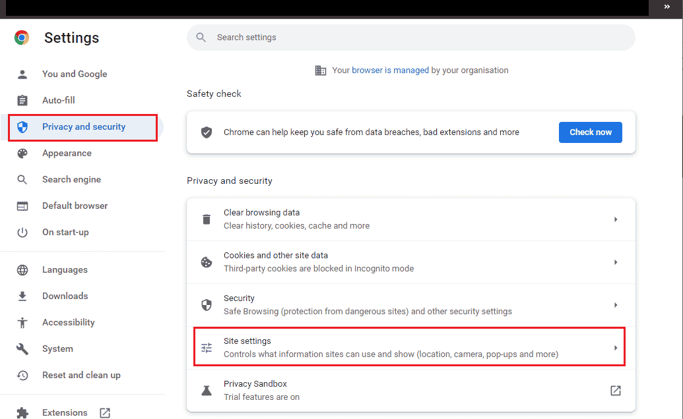Click the puzzle piece Extensions icon
683x419 pixels.
pyautogui.click(x=22, y=413)
